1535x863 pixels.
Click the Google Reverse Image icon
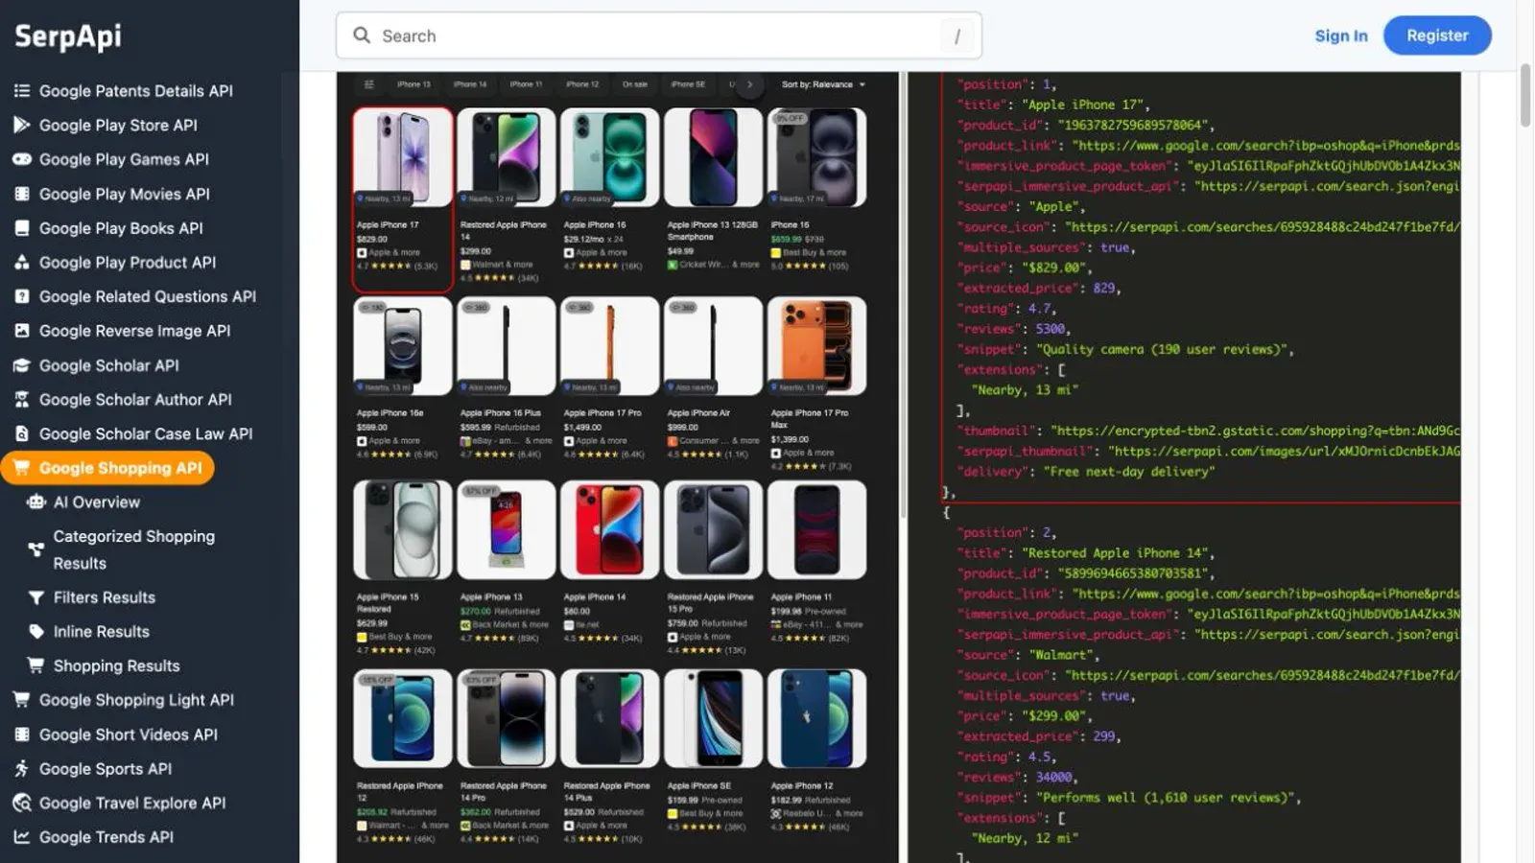tap(21, 331)
